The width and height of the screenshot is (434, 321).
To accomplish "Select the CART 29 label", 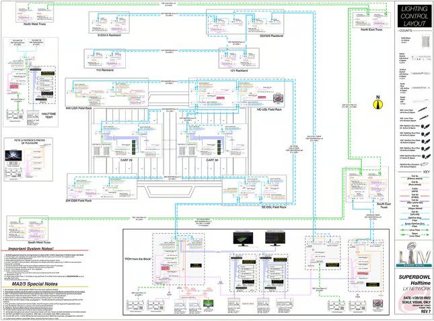I will [126, 160].
